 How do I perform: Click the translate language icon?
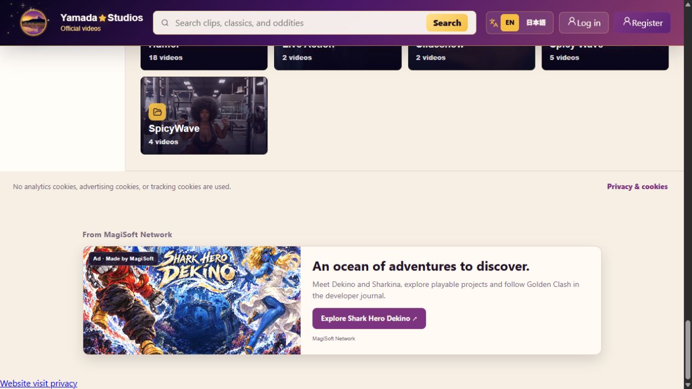click(493, 23)
